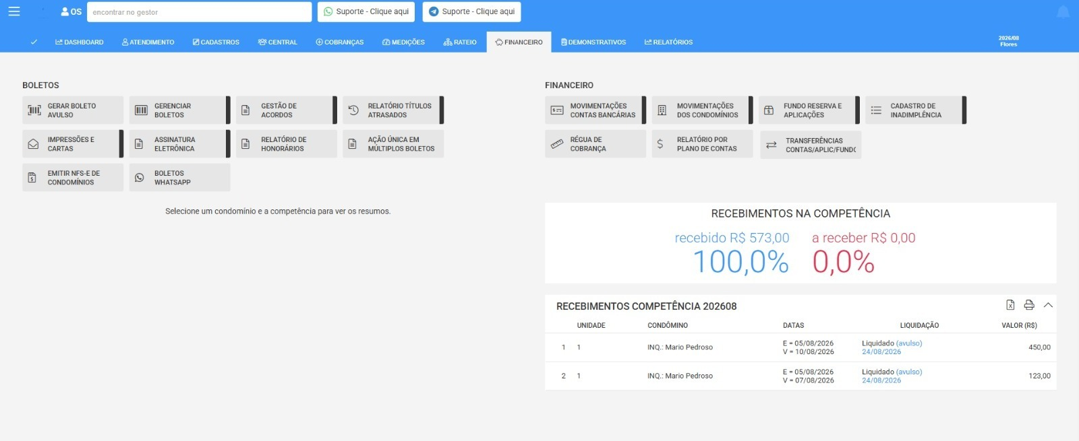Click the avulso link in 123,00 row
The width and height of the screenshot is (1079, 441).
tap(909, 372)
